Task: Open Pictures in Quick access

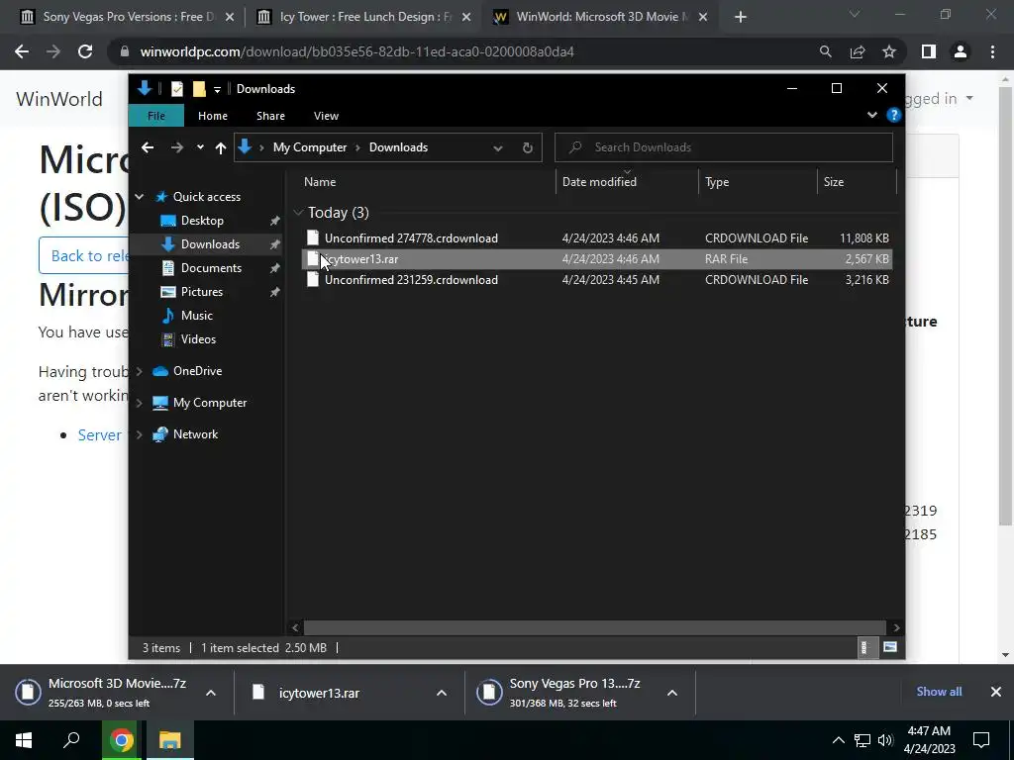Action: coord(202,292)
